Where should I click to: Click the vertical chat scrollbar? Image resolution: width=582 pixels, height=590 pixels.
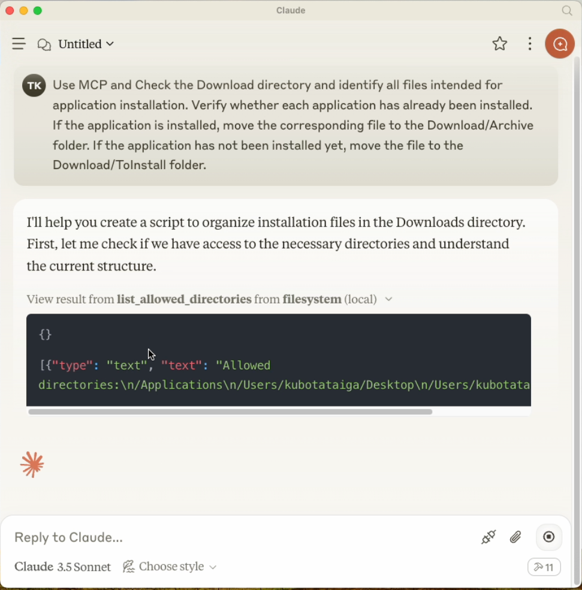click(x=577, y=320)
